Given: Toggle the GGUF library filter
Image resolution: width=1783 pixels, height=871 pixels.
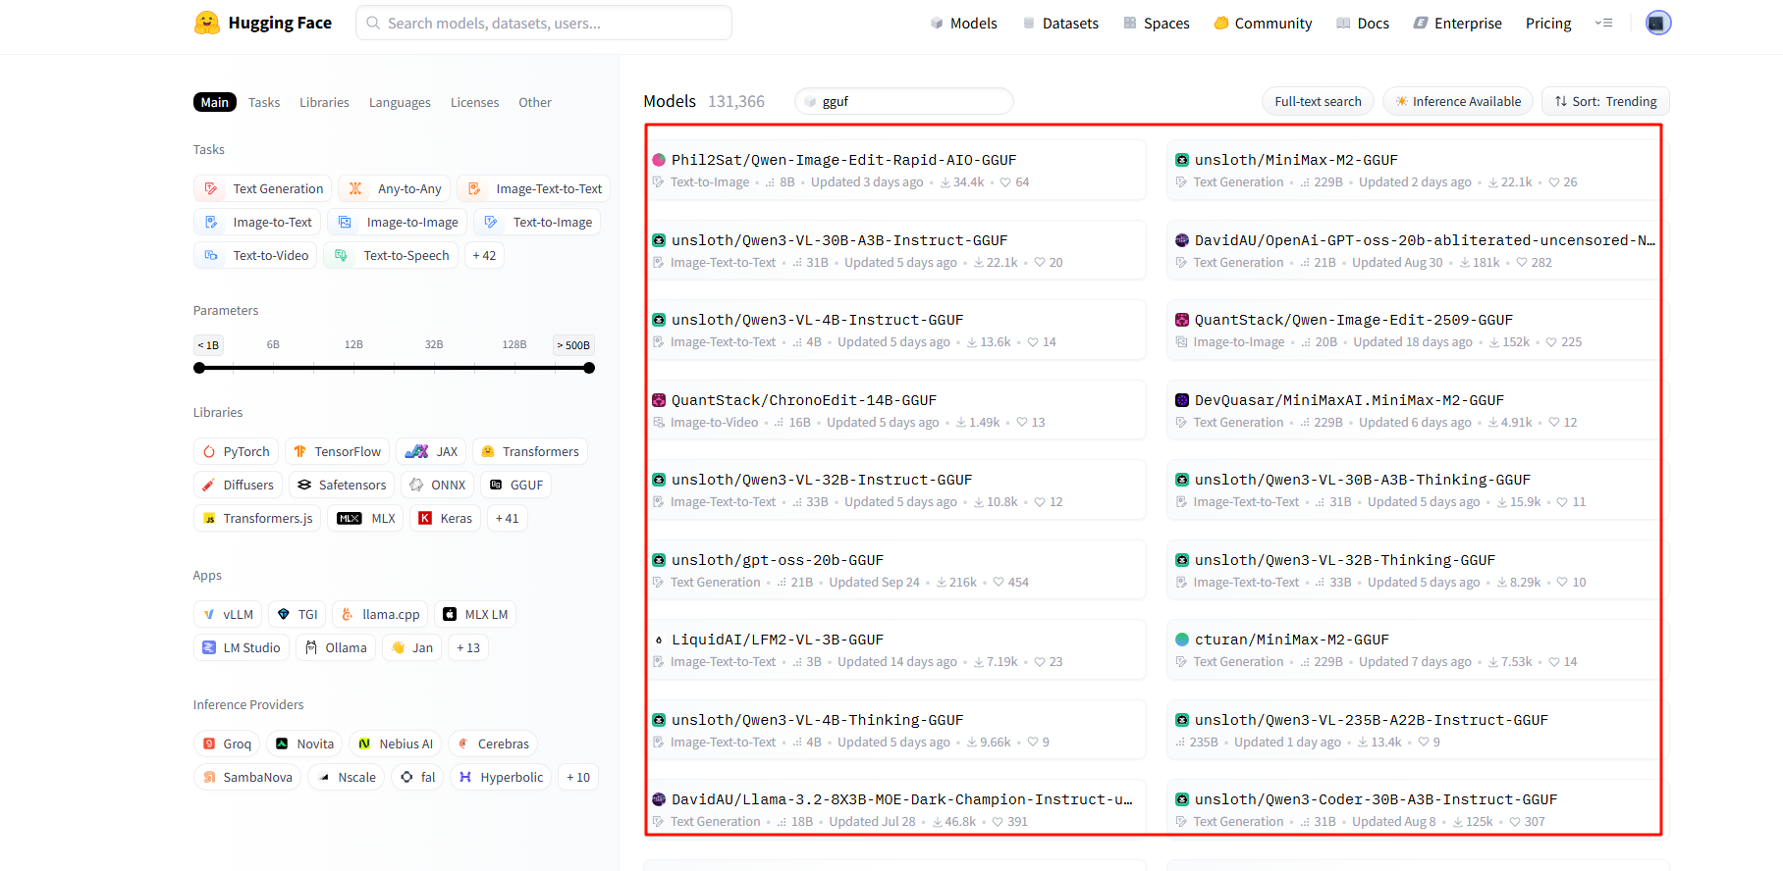Looking at the screenshot, I should tap(516, 486).
